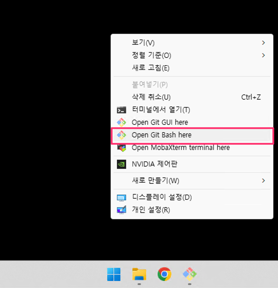Image resolution: width=278 pixels, height=288 pixels.
Task: Select 삭제 취소(U) in the context menu
Action: 192,97
